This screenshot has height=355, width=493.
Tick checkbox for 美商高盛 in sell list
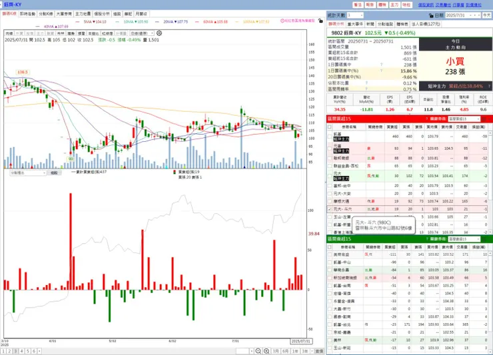click(x=330, y=254)
